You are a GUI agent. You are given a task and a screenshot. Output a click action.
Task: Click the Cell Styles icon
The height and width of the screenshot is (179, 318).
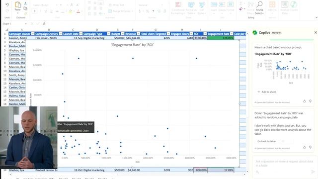click(x=202, y=4)
